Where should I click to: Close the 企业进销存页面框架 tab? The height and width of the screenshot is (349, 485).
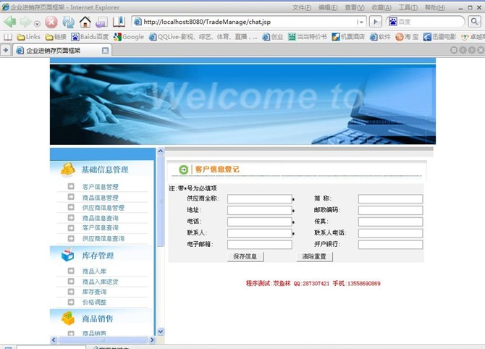(x=105, y=51)
